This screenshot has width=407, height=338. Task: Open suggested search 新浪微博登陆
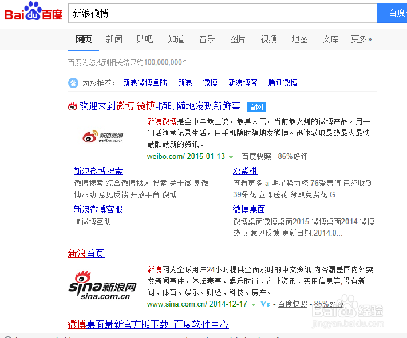(145, 83)
